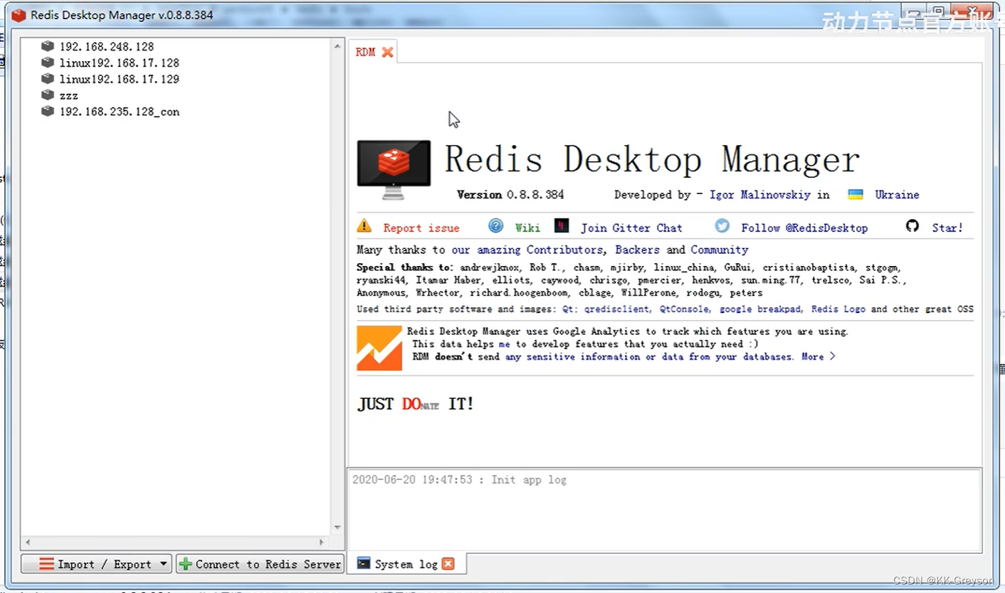Close the System log tab
The height and width of the screenshot is (593, 1005).
(448, 564)
